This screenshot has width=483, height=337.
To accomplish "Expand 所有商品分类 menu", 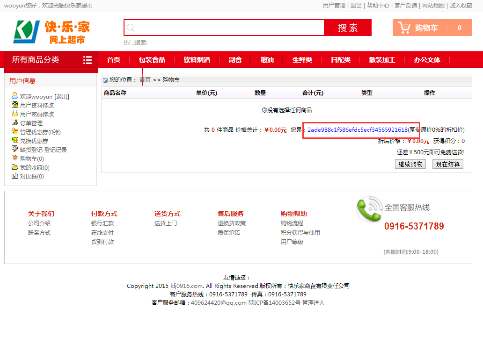I will click(x=51, y=60).
